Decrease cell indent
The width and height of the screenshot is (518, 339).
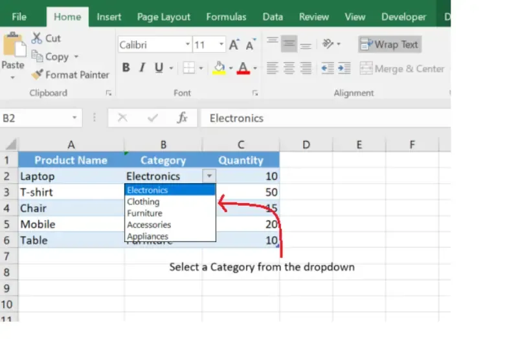click(328, 69)
